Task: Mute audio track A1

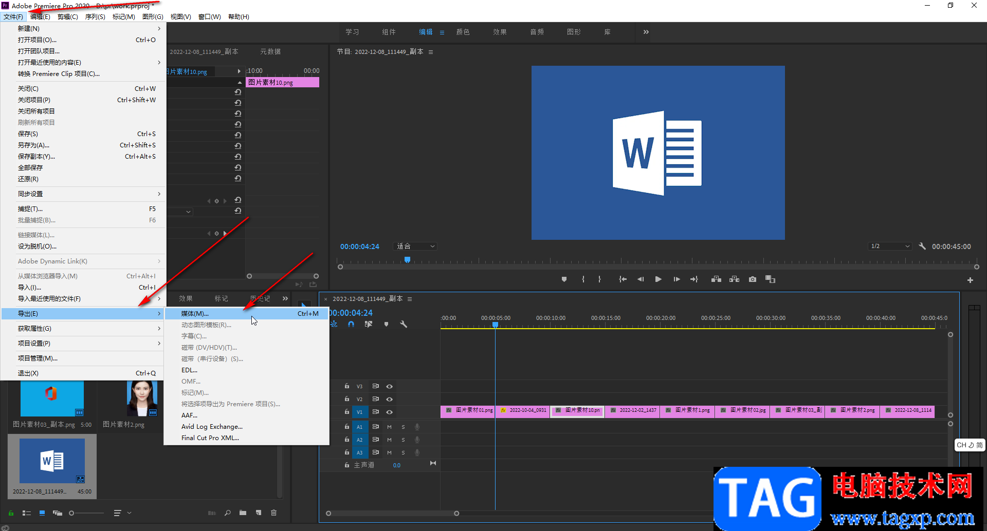Action: click(x=389, y=427)
